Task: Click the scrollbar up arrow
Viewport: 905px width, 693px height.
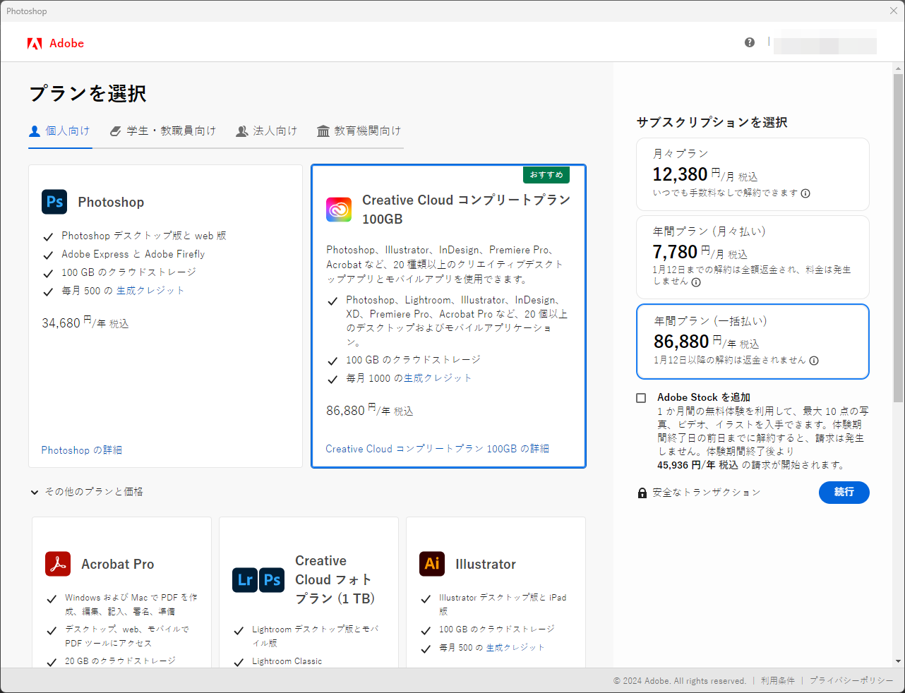Action: (898, 68)
